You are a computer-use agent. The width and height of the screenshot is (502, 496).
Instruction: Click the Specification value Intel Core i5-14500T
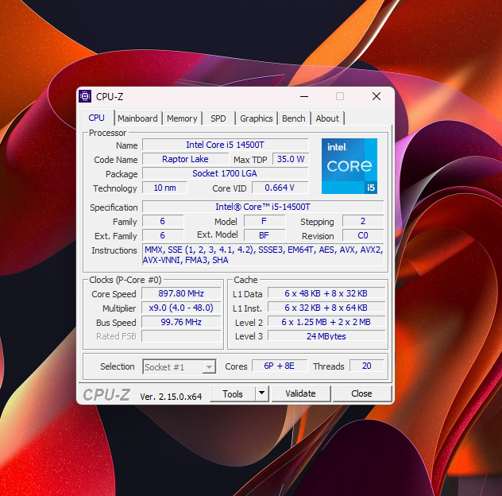tap(263, 207)
